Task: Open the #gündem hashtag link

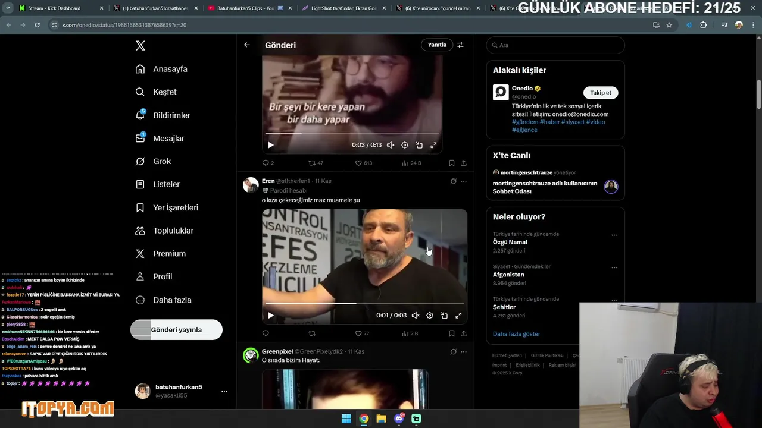Action: click(524, 122)
